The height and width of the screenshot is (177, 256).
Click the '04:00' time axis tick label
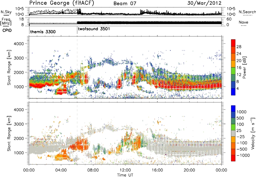coord(61,170)
